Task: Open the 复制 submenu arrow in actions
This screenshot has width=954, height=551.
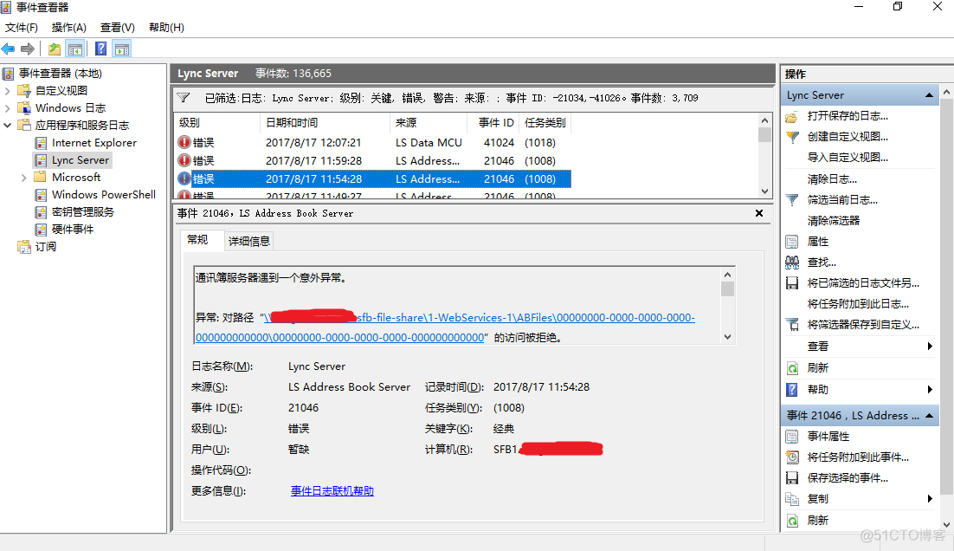Action: 930,499
